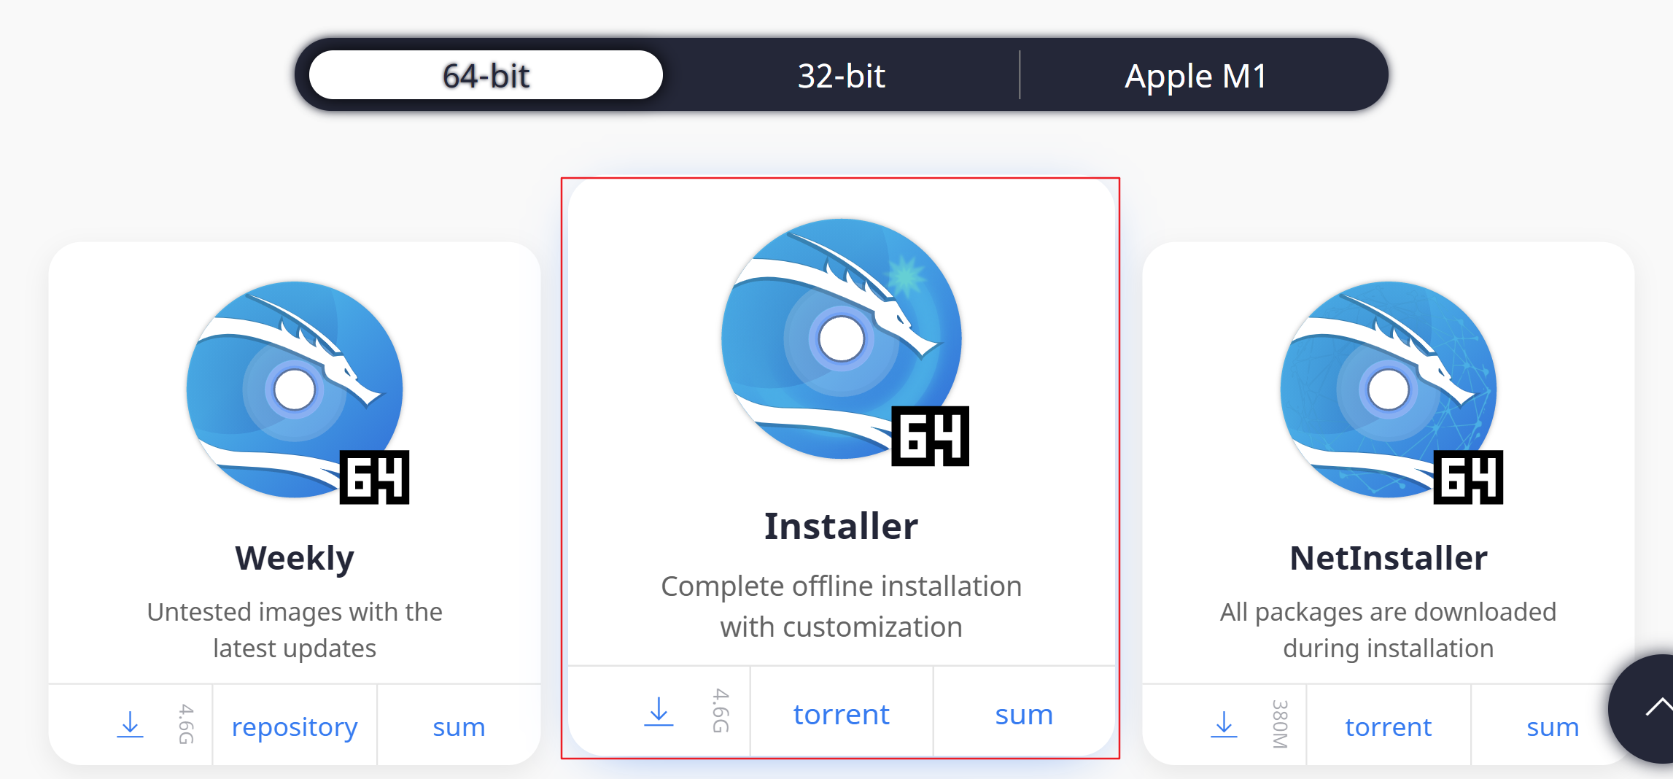
Task: Click the 64 badge on Installer disc
Action: pyautogui.click(x=931, y=436)
